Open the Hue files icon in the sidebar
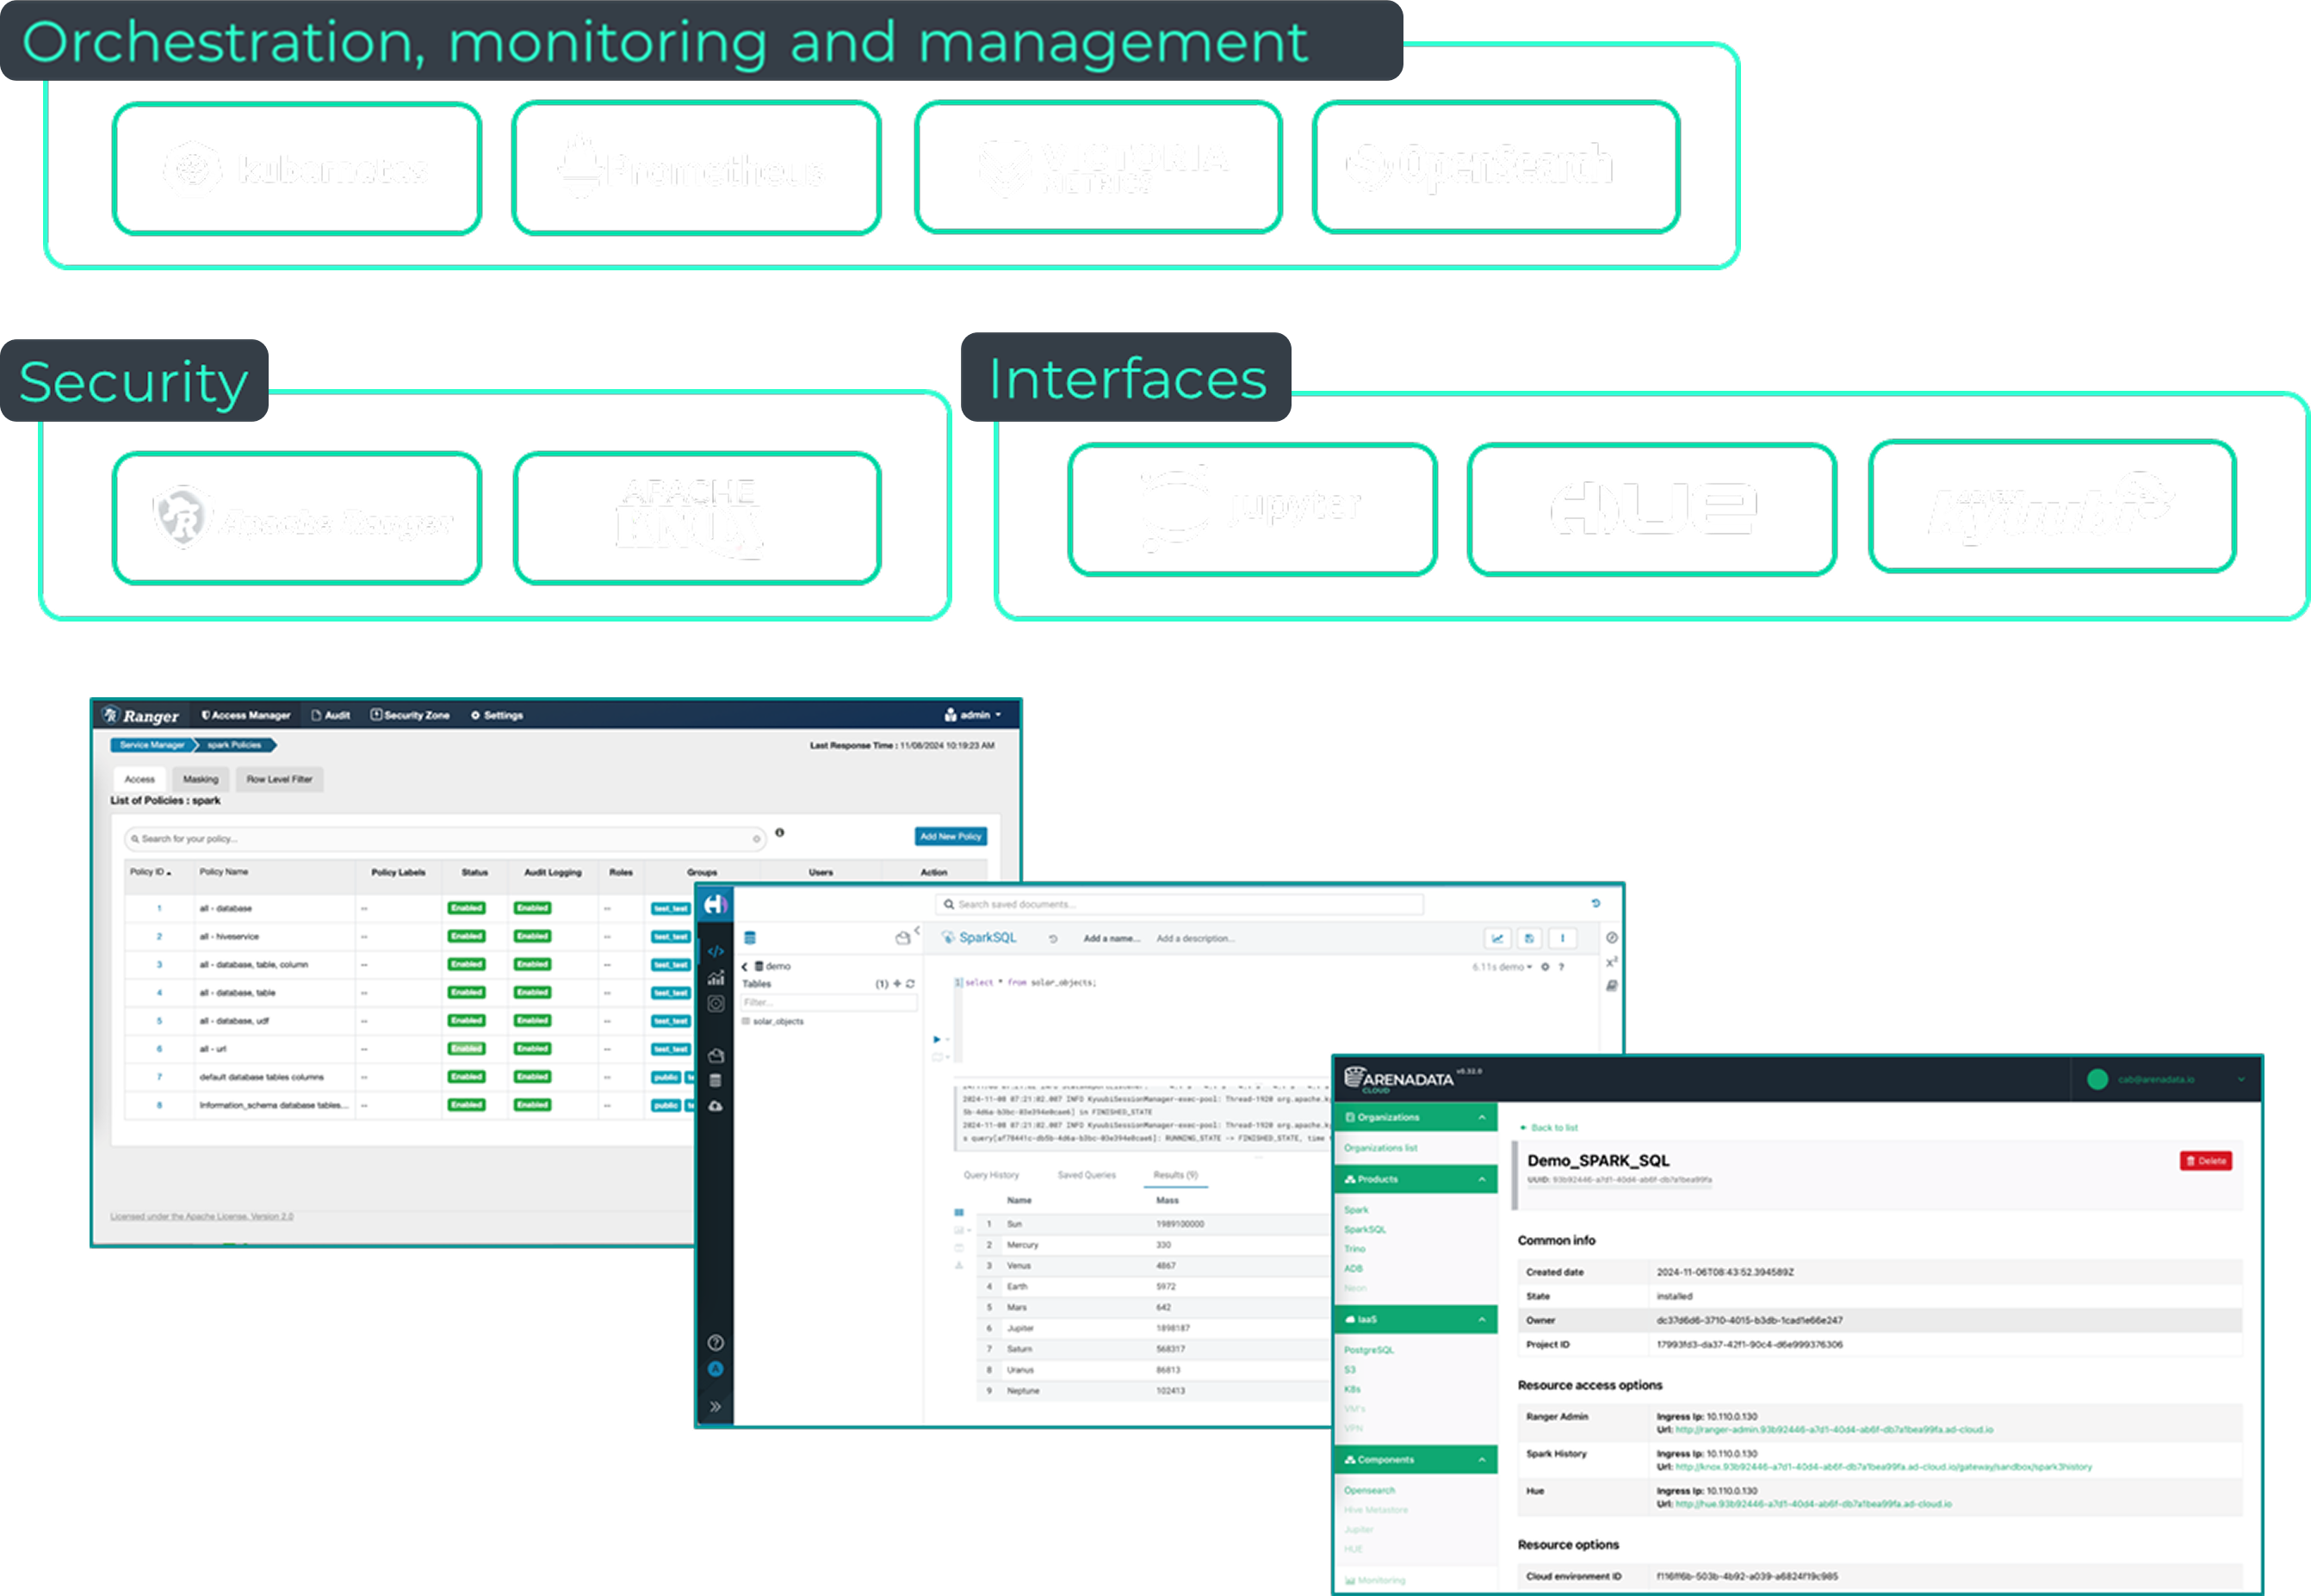The image size is (2311, 1596). [x=716, y=1056]
